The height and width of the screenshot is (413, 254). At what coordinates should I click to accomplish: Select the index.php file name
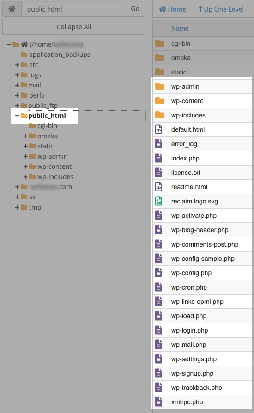tap(185, 158)
